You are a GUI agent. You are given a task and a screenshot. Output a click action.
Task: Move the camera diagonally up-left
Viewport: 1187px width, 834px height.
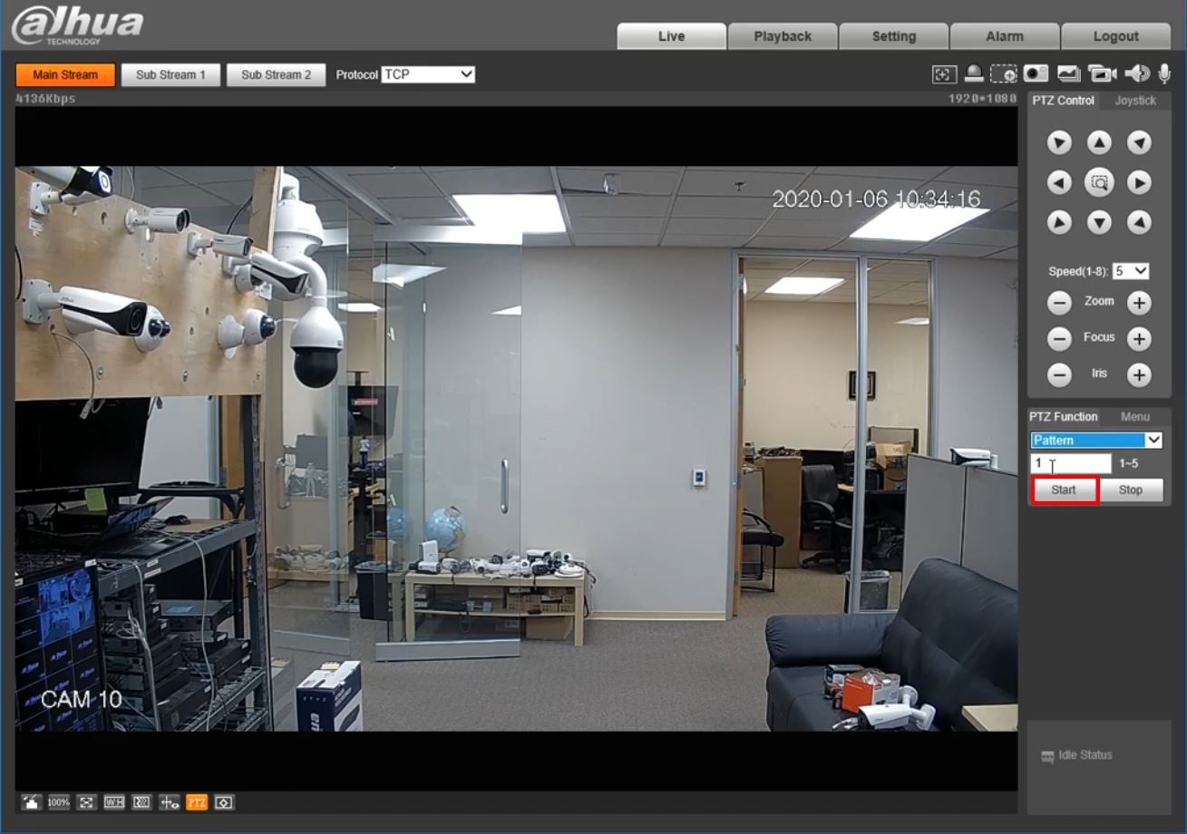pyautogui.click(x=1059, y=142)
